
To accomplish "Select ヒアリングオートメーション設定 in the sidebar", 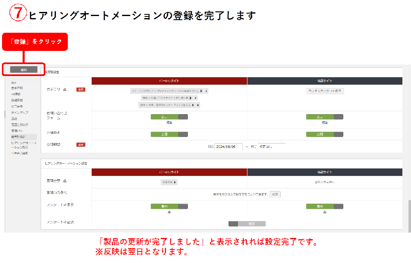I will 23,145.
